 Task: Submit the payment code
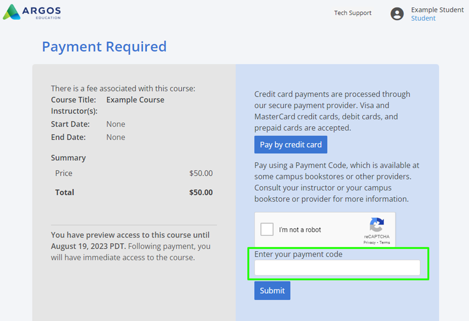pyautogui.click(x=272, y=291)
